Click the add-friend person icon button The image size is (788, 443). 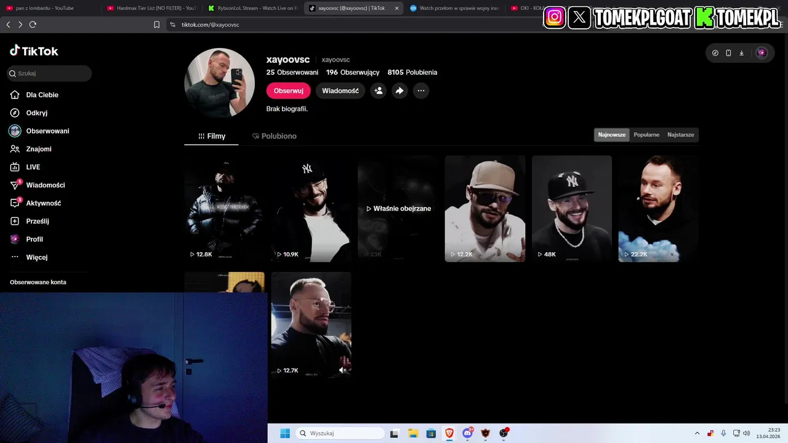pos(379,90)
